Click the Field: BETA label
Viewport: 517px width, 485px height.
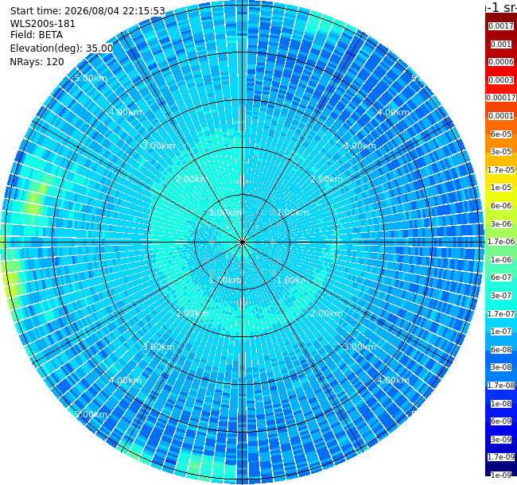(x=37, y=35)
